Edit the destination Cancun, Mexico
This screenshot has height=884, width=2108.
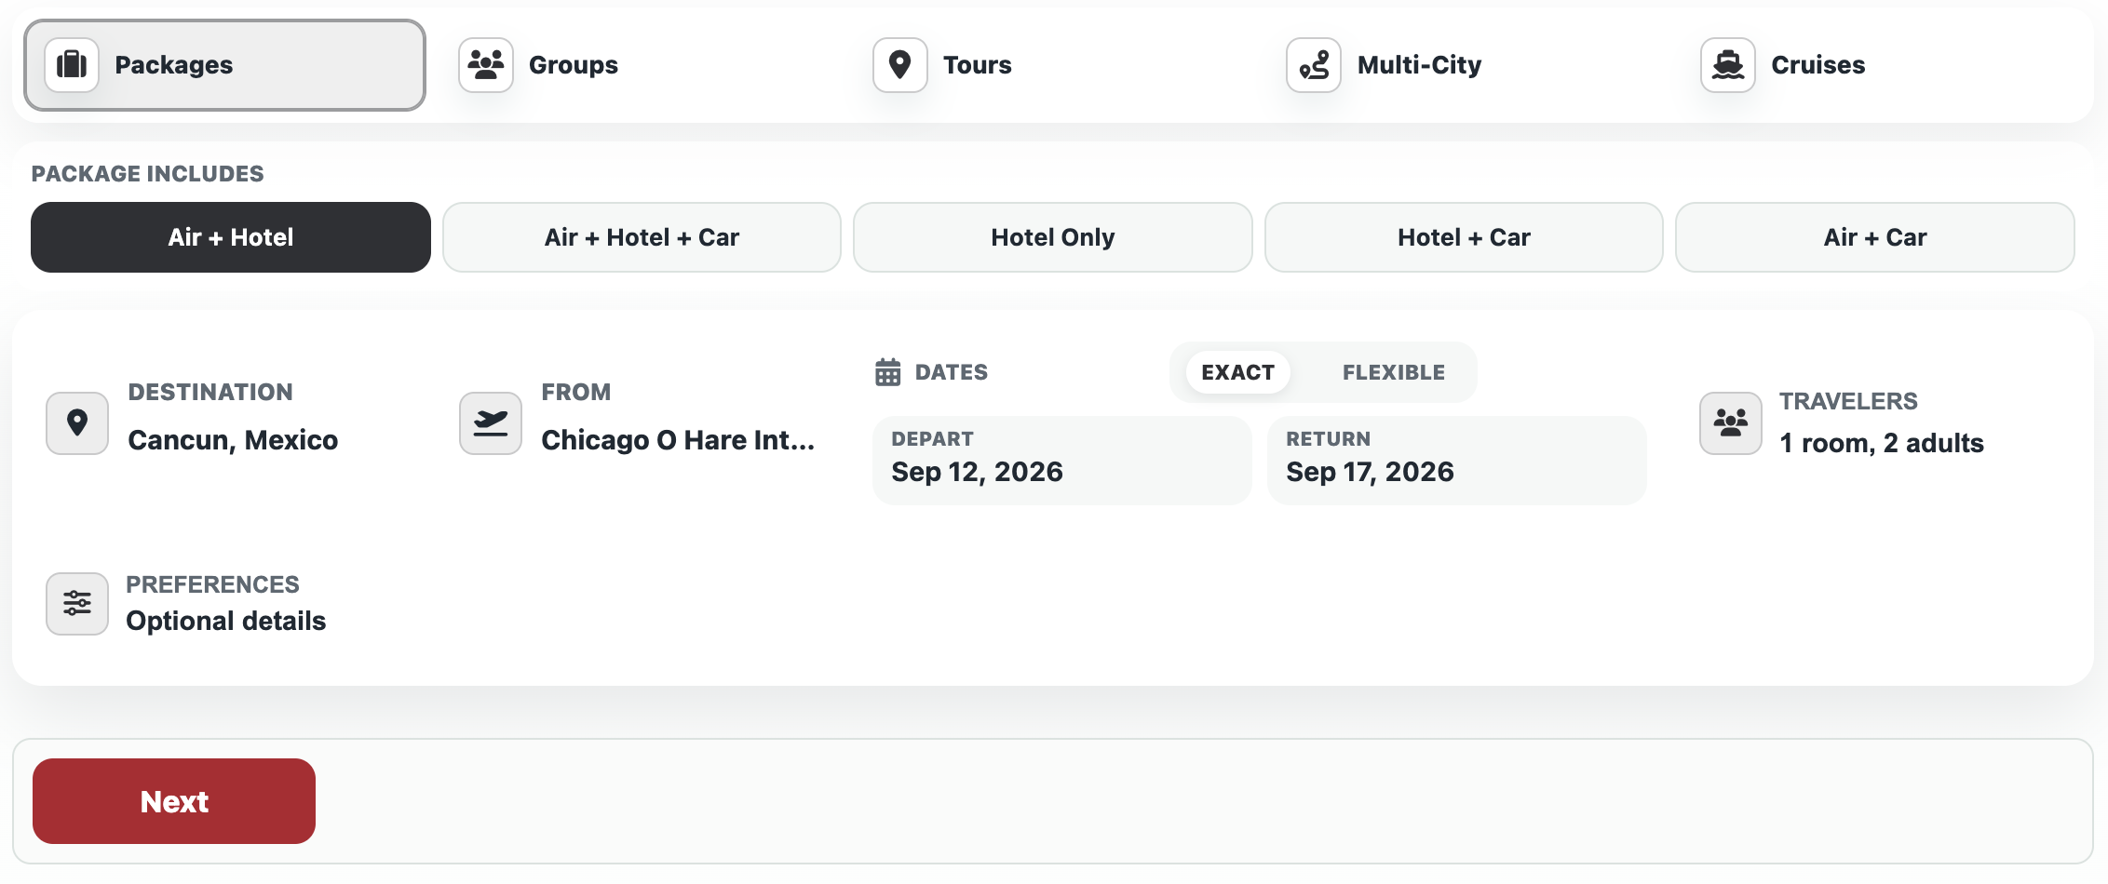pyautogui.click(x=233, y=440)
